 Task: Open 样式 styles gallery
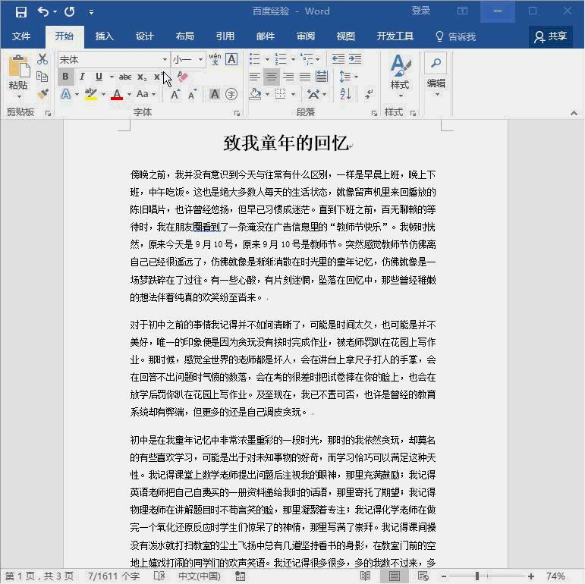click(x=400, y=77)
